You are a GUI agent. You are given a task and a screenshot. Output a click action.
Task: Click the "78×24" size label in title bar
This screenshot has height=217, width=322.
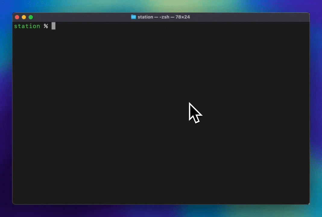(x=183, y=17)
